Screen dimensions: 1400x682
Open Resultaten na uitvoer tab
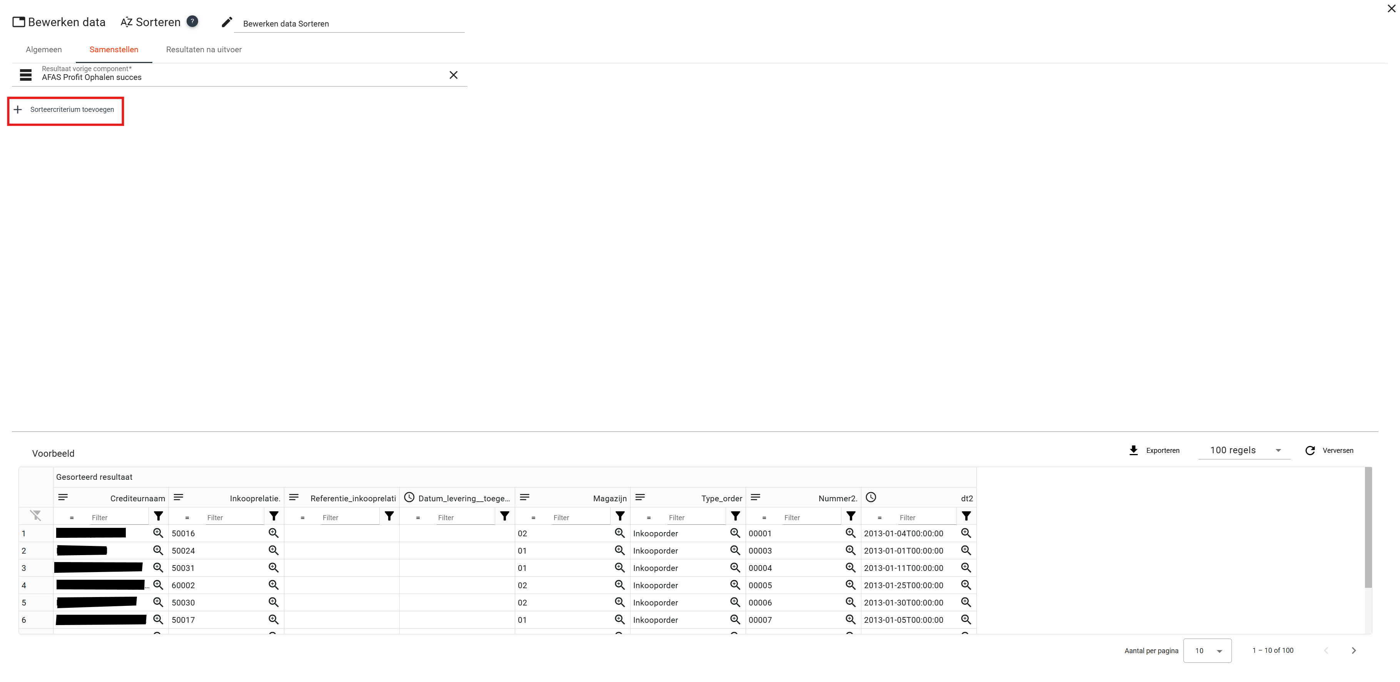click(x=204, y=50)
